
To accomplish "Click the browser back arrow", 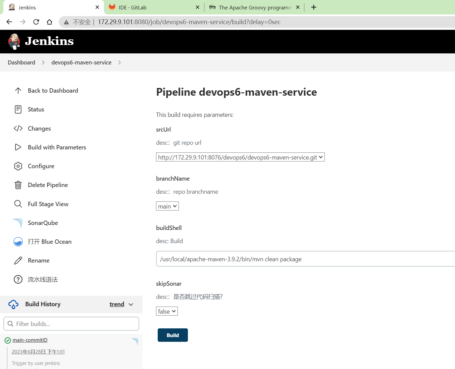I will click(x=9, y=22).
